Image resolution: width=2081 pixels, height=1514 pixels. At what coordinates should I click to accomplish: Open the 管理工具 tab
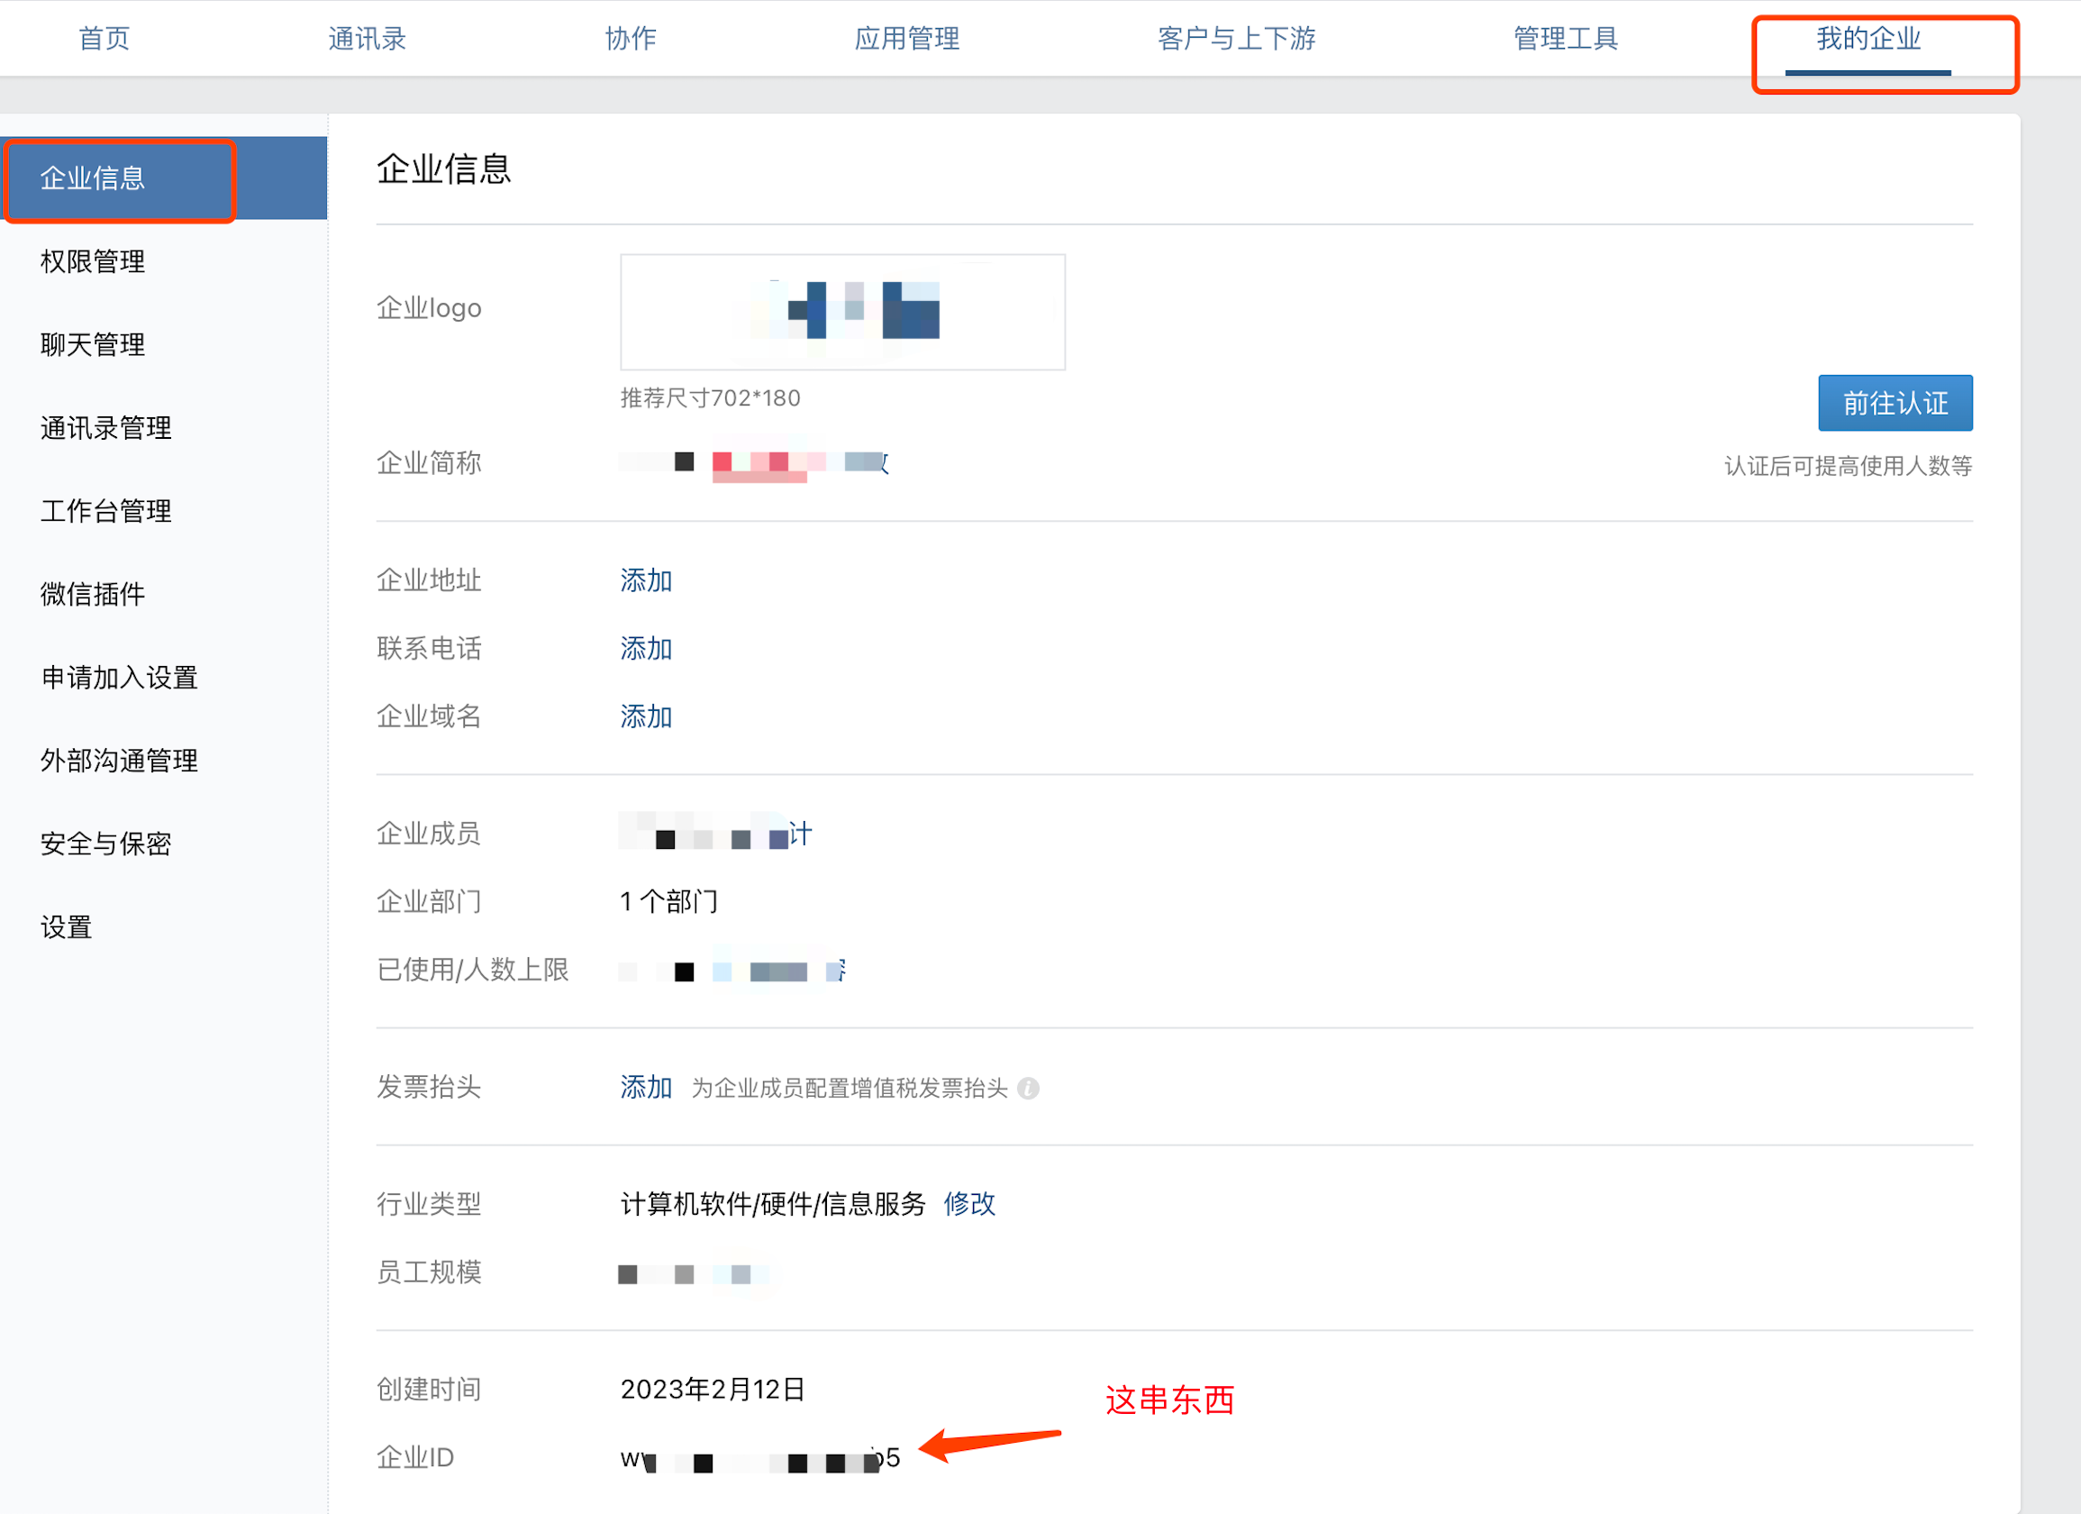(1566, 39)
